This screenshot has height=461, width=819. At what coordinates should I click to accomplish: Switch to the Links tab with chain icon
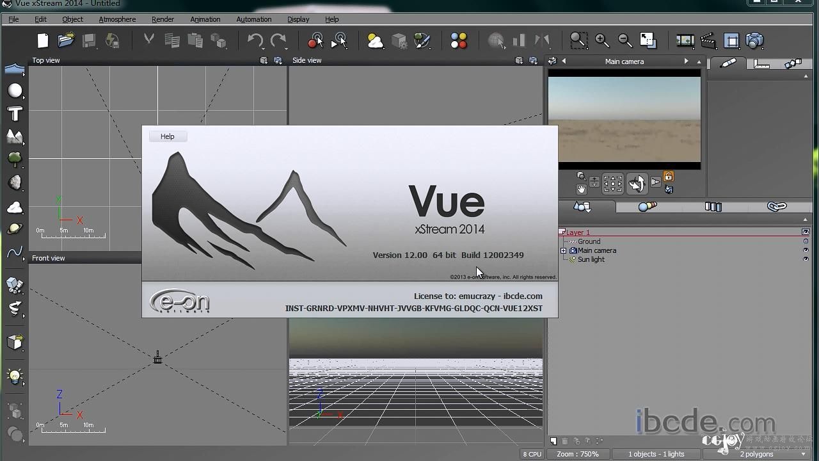point(777,207)
